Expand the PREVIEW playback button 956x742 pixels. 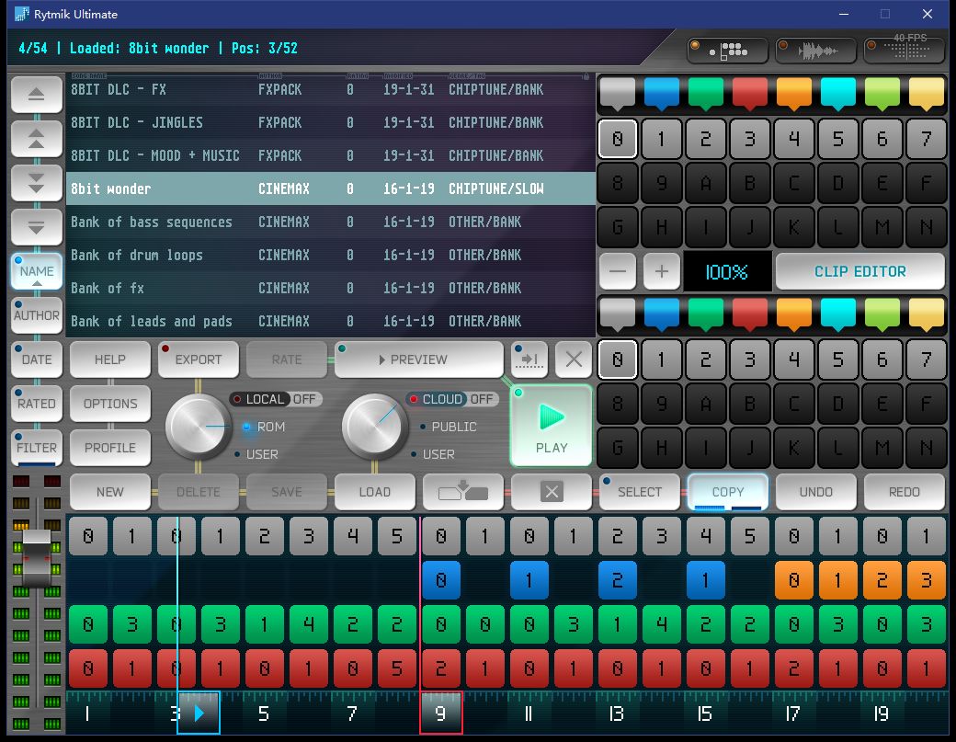(419, 360)
